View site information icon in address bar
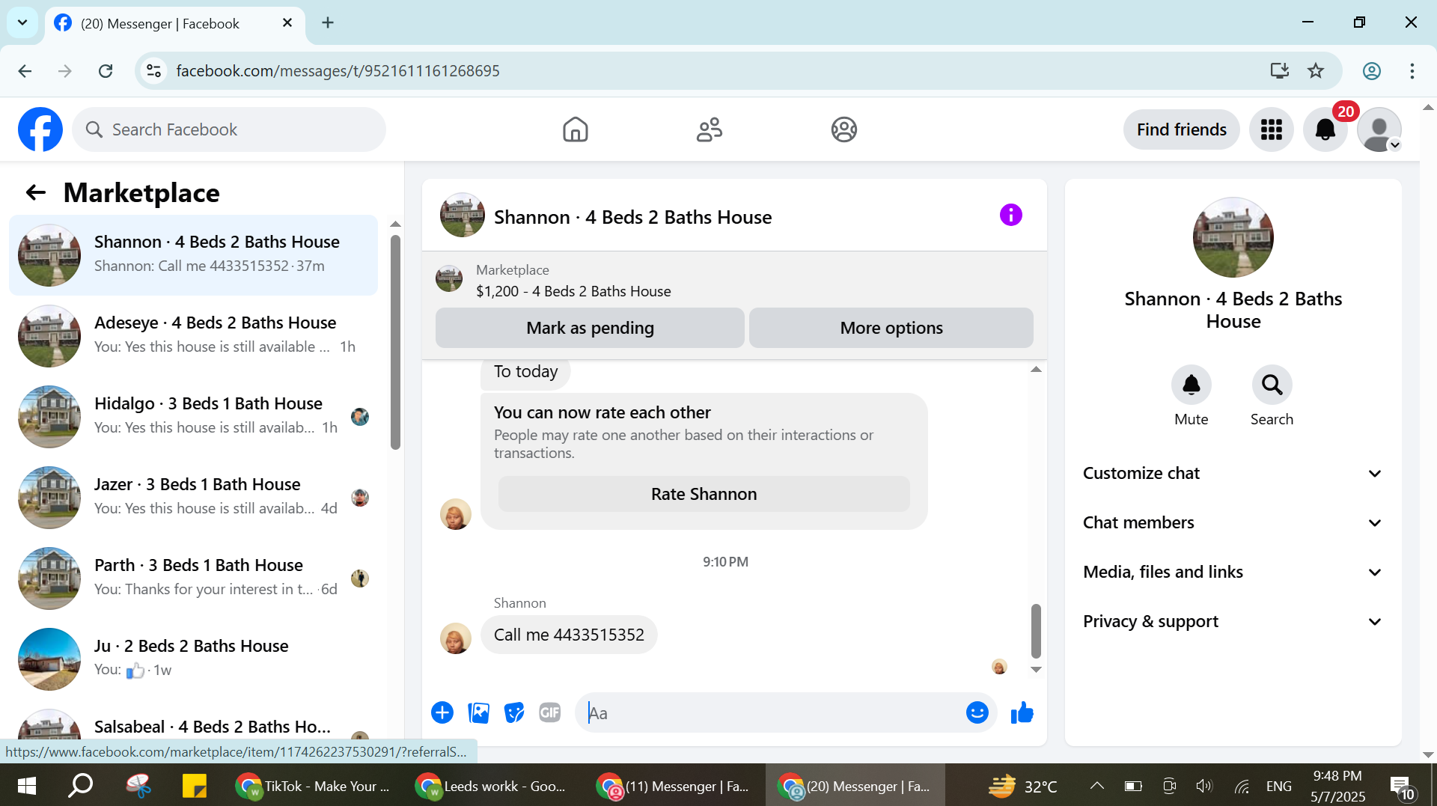Viewport: 1437px width, 806px height. click(153, 71)
